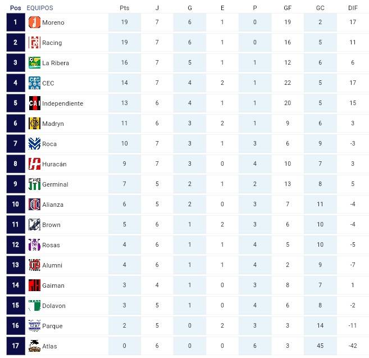Click the EQUIPOS column header
Screen dimensions: 369x358
click(x=40, y=8)
